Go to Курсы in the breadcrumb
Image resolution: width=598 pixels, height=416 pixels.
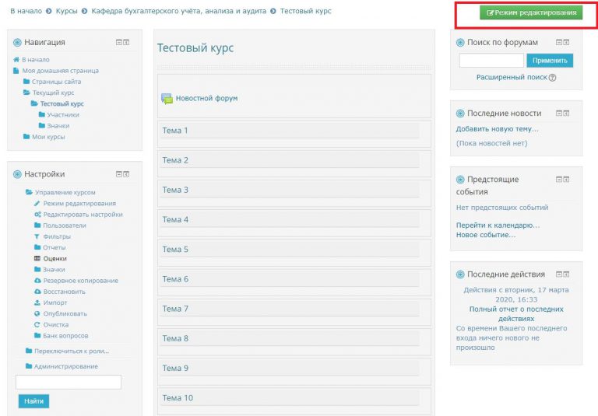pos(66,12)
